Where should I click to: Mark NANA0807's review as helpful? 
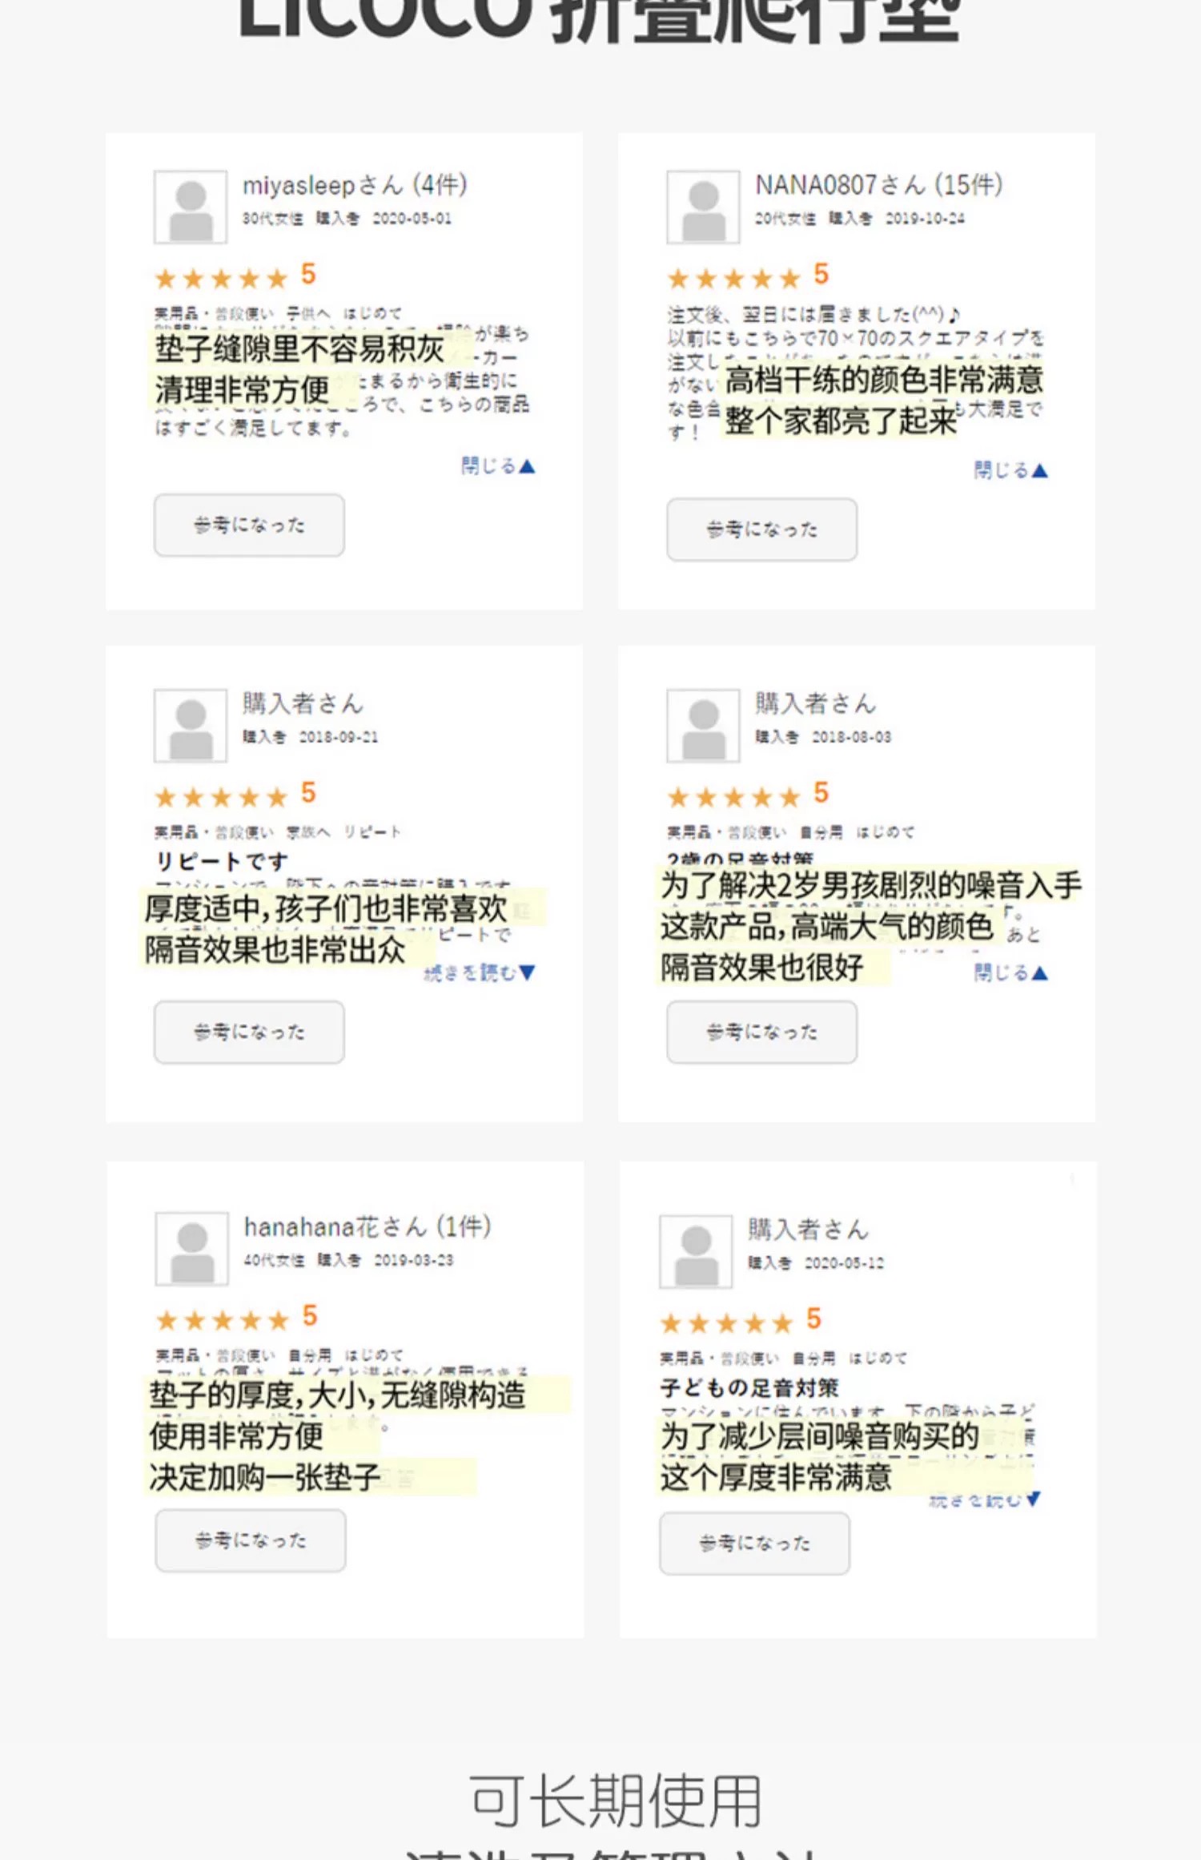coord(761,529)
